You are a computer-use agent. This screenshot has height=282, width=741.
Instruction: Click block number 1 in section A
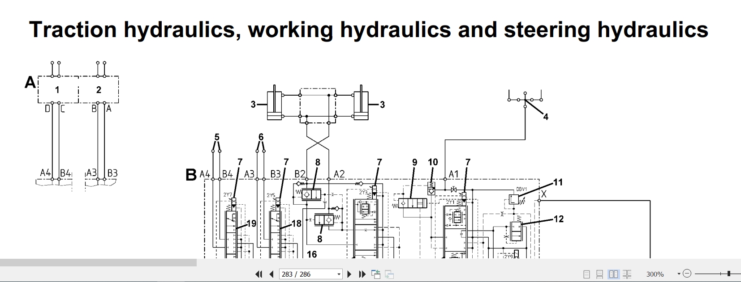tap(57, 90)
